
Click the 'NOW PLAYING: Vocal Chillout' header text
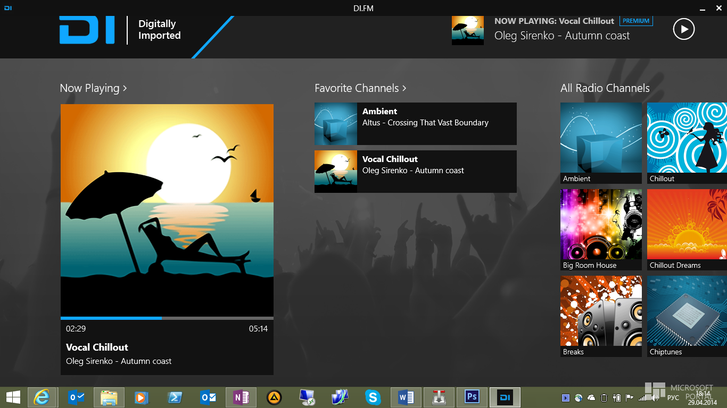point(554,21)
